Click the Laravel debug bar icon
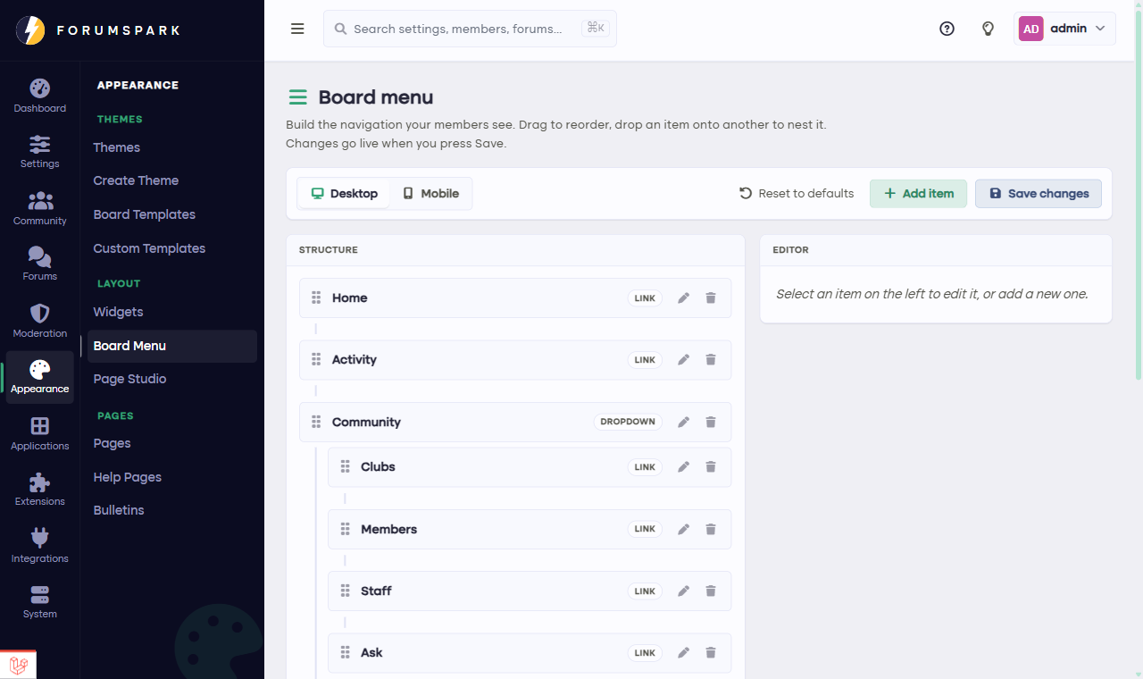The image size is (1143, 679). click(x=18, y=665)
